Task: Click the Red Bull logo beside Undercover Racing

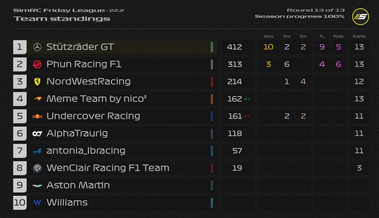Action: [37, 116]
